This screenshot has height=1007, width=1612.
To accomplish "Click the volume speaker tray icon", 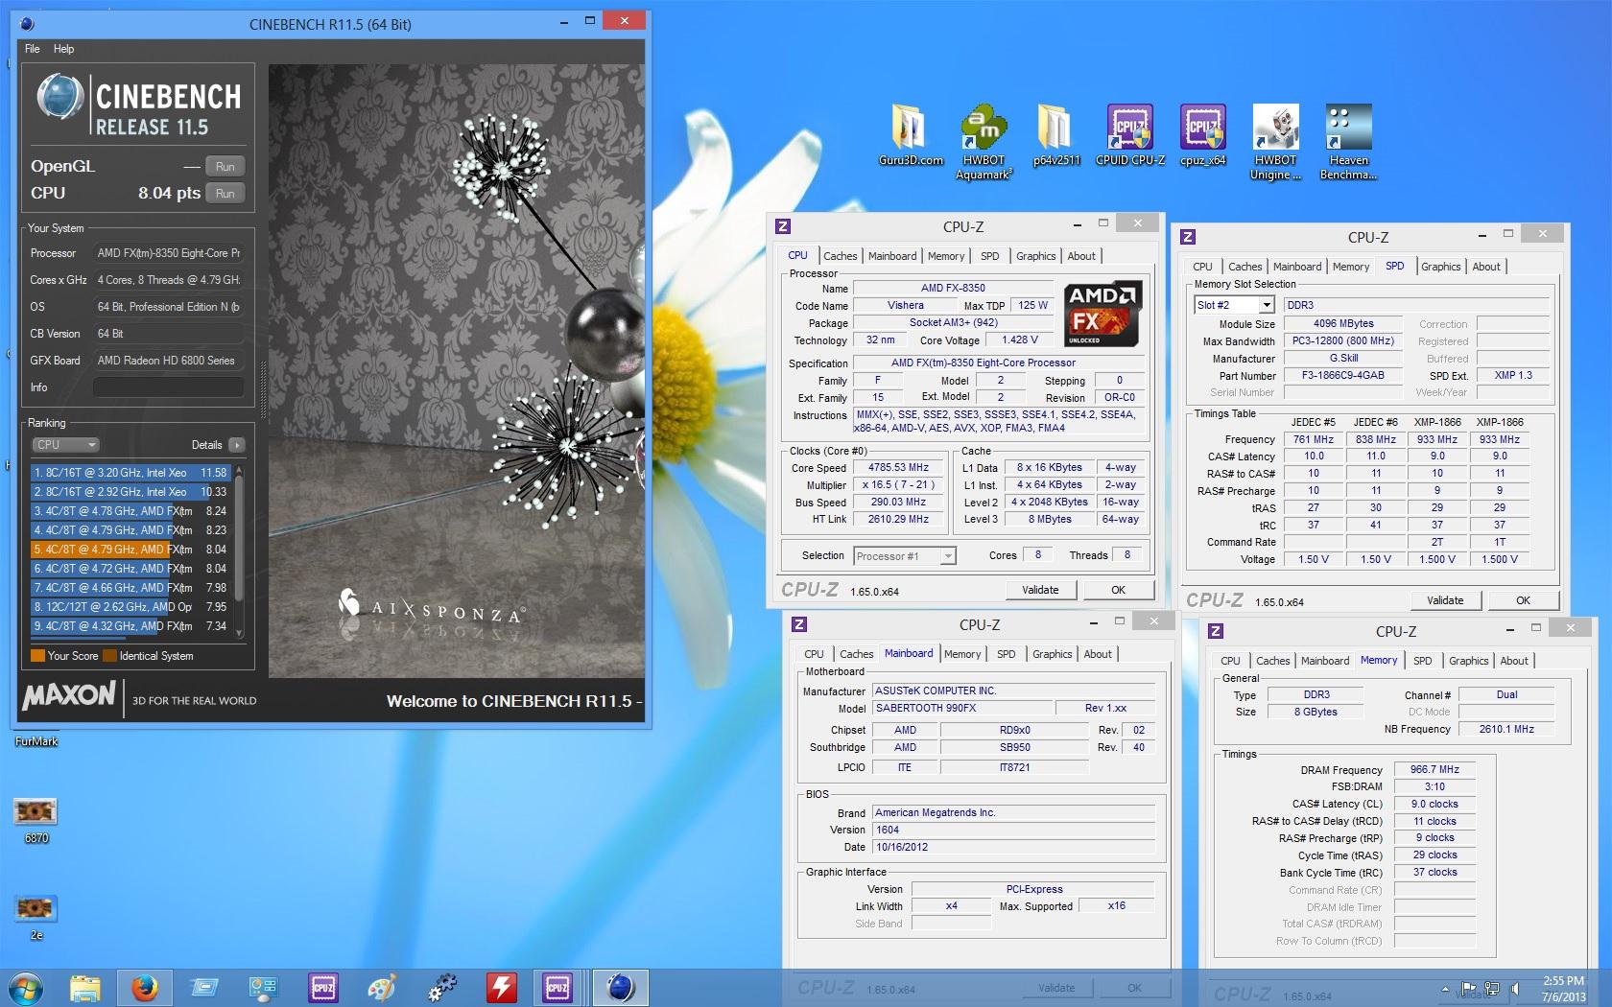I will [x=1516, y=989].
